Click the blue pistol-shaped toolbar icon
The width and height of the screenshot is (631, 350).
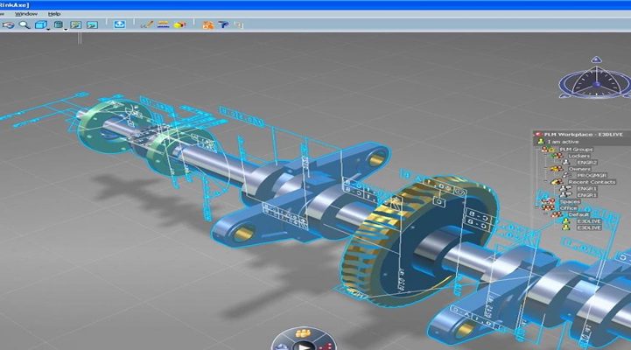221,25
